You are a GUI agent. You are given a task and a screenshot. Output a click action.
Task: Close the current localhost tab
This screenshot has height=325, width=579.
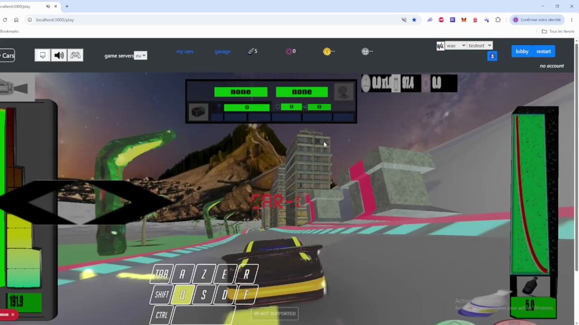tap(56, 6)
